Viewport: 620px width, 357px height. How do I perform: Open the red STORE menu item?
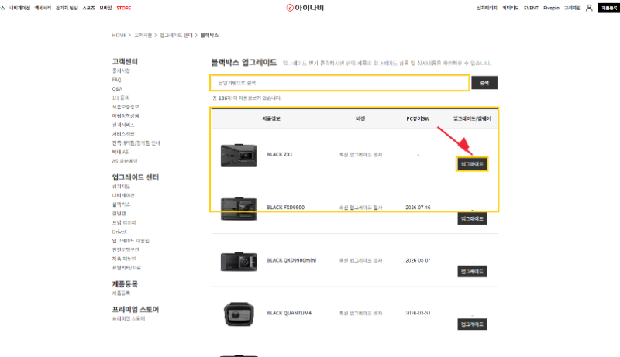[124, 8]
